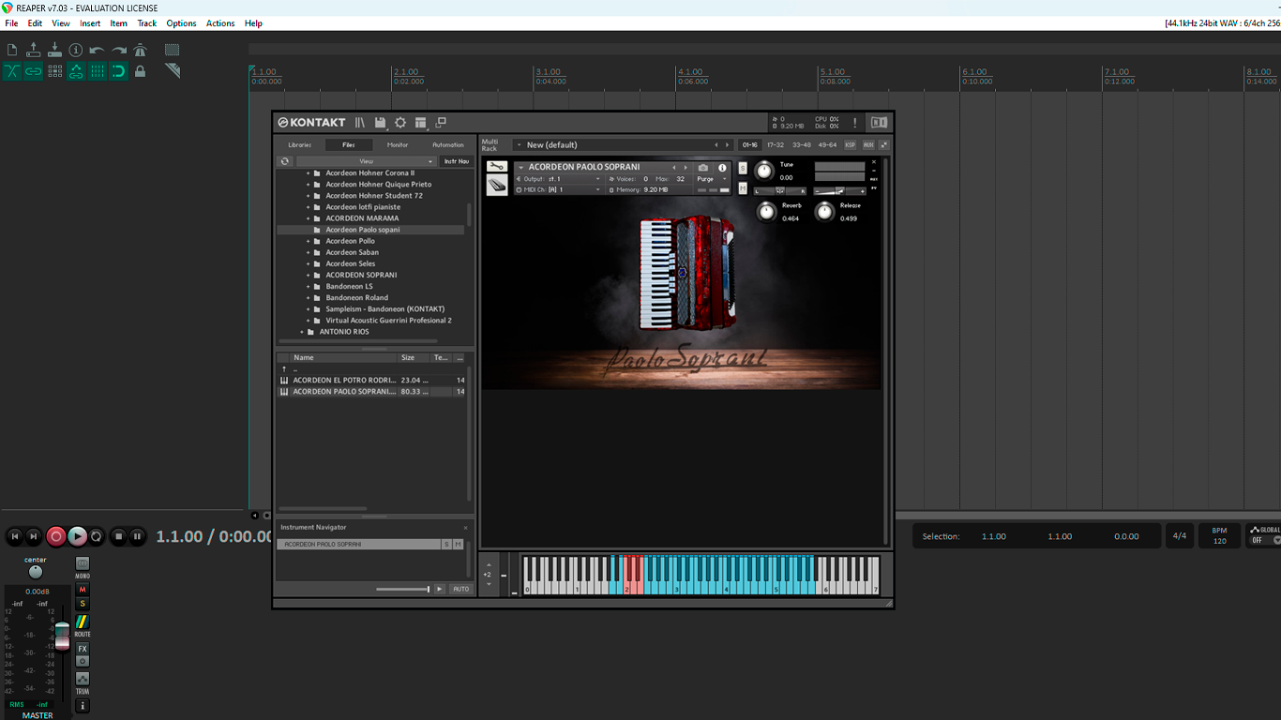Click the exclamation panic icon in Kontakt
This screenshot has height=720, width=1281.
(855, 123)
